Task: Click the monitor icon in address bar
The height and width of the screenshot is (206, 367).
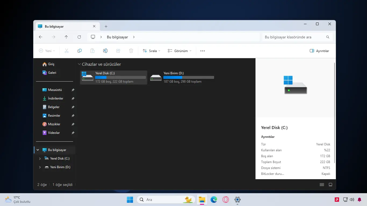Action: [x=93, y=37]
